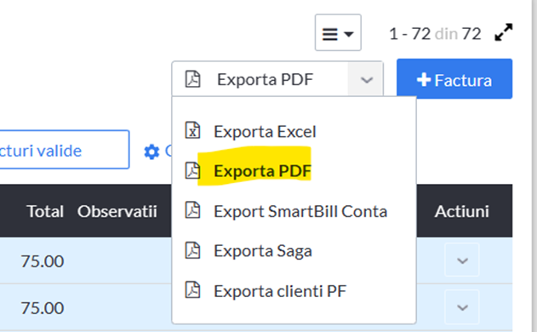Image resolution: width=537 pixels, height=332 pixels.
Task: Open actions chevron for second 75.00 row
Action: (x=462, y=307)
